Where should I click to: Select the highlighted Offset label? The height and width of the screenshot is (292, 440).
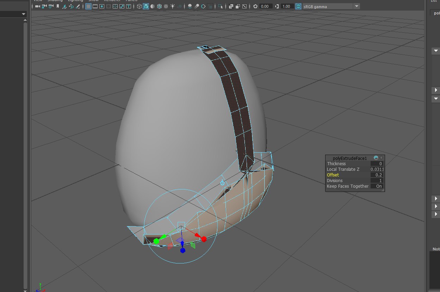click(333, 175)
